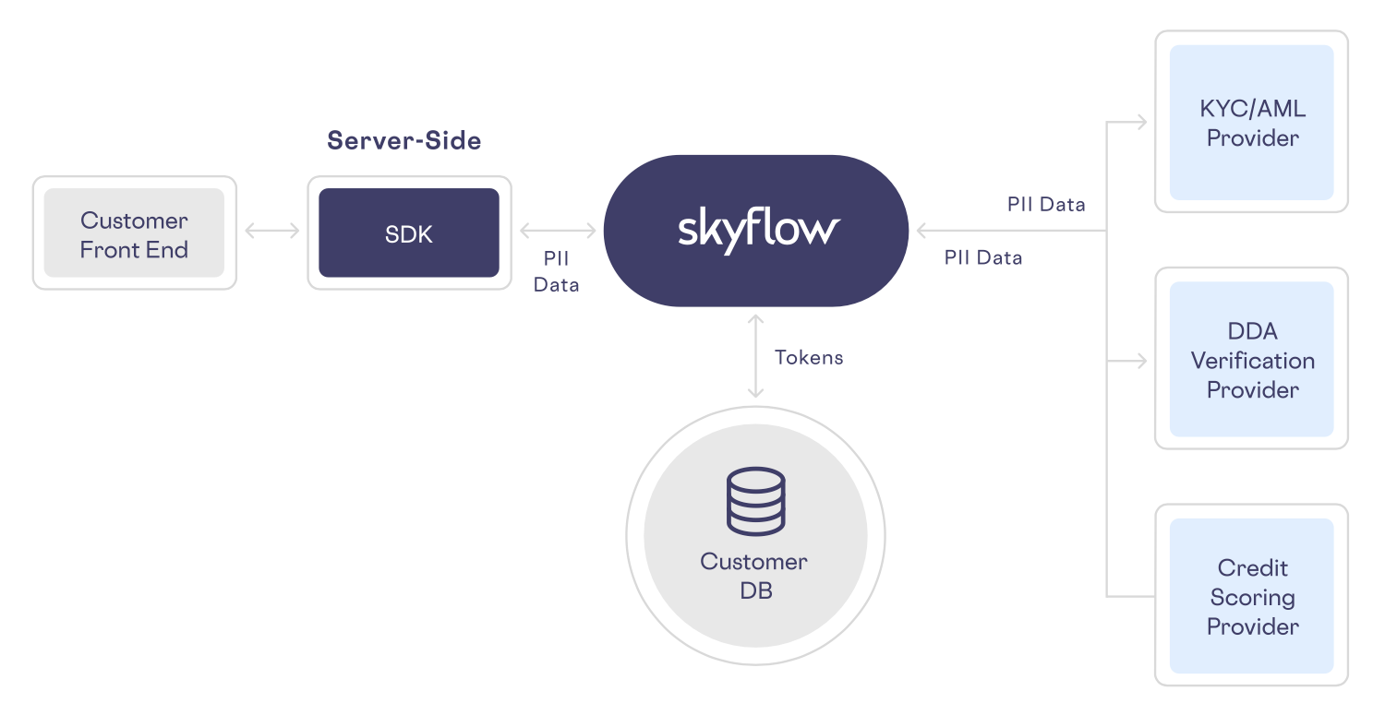The height and width of the screenshot is (727, 1385).
Task: Click connector line leading to Credit Scoring Provider
Action: pos(1130,596)
